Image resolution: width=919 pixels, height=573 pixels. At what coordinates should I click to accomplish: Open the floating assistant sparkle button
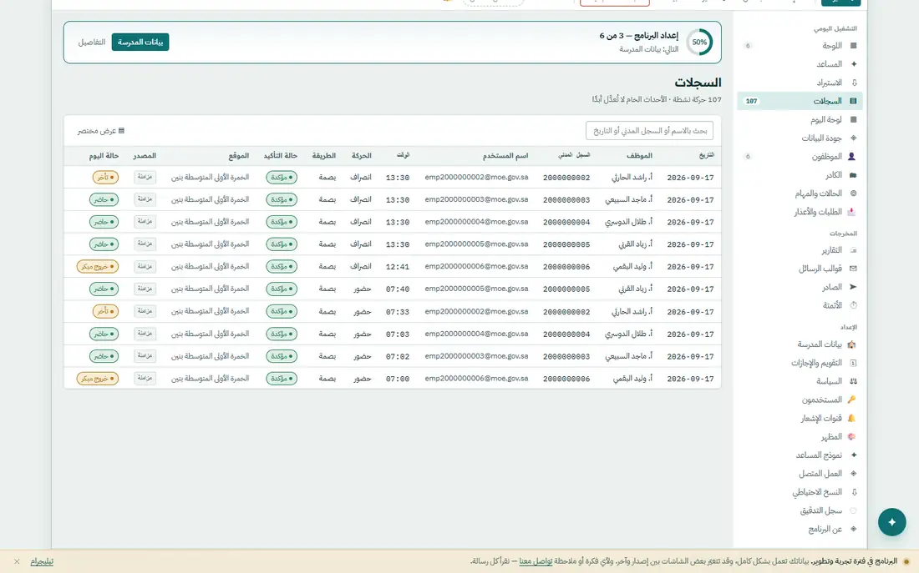[892, 522]
